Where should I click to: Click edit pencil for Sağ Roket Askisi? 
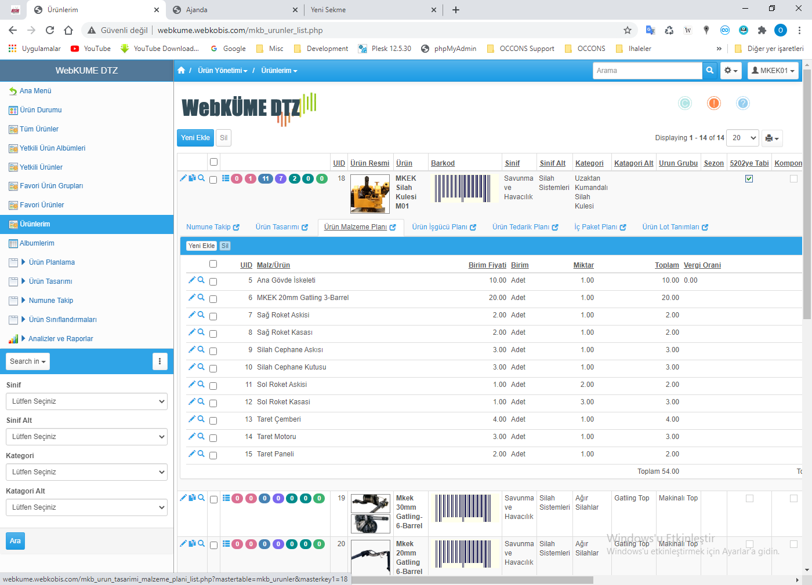pos(192,315)
